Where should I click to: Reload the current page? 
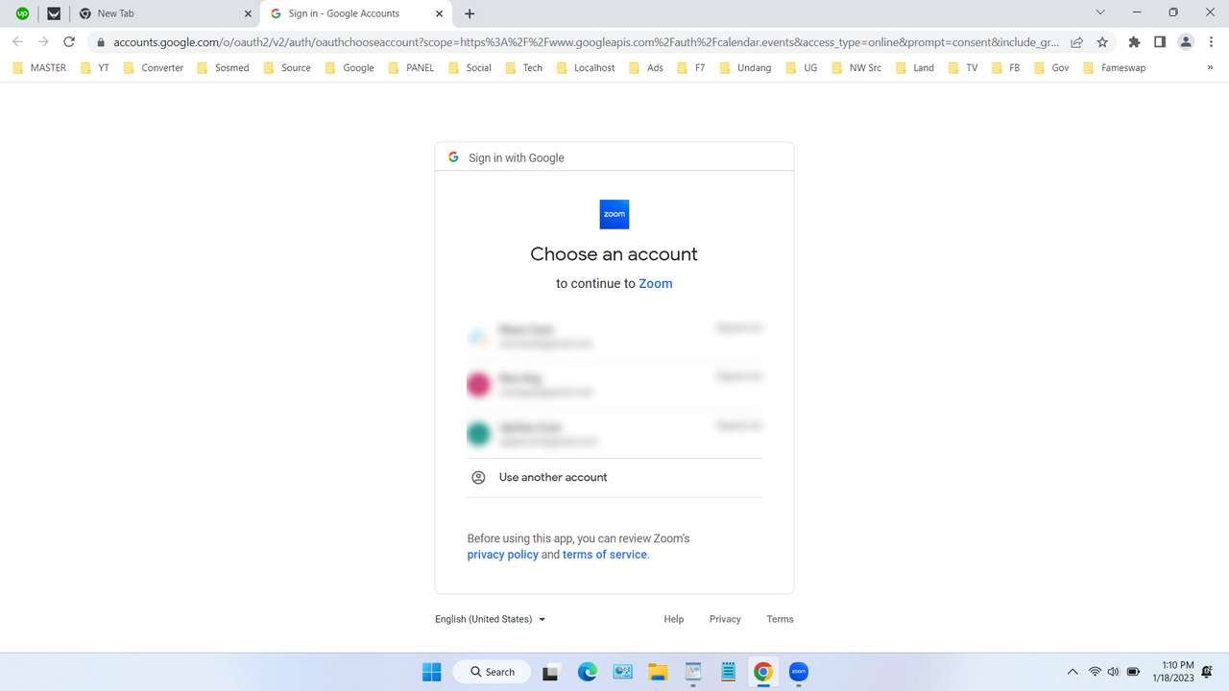69,42
